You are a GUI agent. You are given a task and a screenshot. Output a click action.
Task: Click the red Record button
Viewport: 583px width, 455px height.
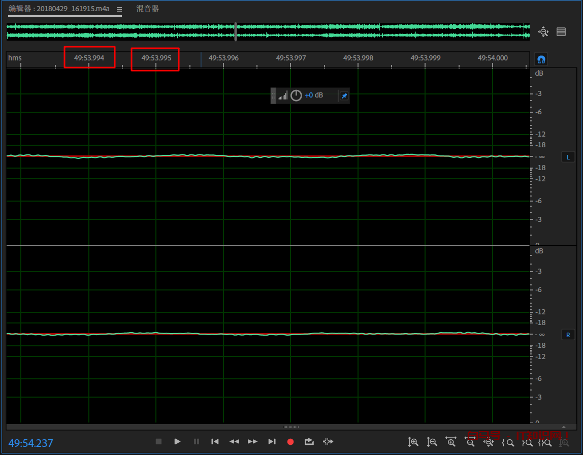tap(290, 442)
